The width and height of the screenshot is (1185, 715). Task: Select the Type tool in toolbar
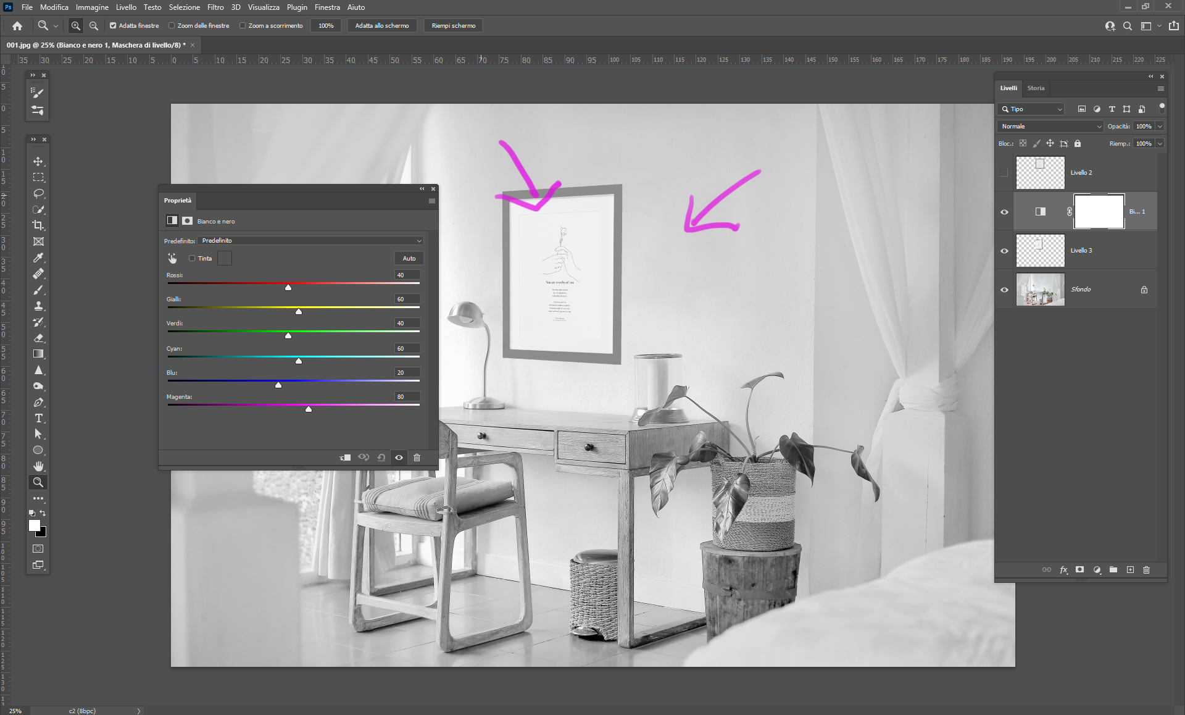38,418
